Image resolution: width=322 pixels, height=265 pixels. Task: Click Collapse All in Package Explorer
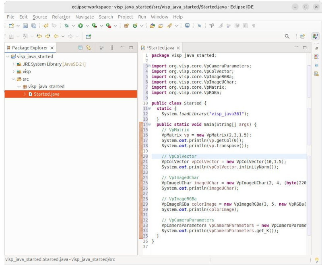(x=80, y=48)
